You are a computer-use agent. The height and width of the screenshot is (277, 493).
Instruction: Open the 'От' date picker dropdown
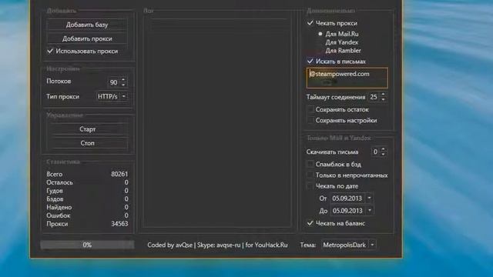(x=370, y=199)
